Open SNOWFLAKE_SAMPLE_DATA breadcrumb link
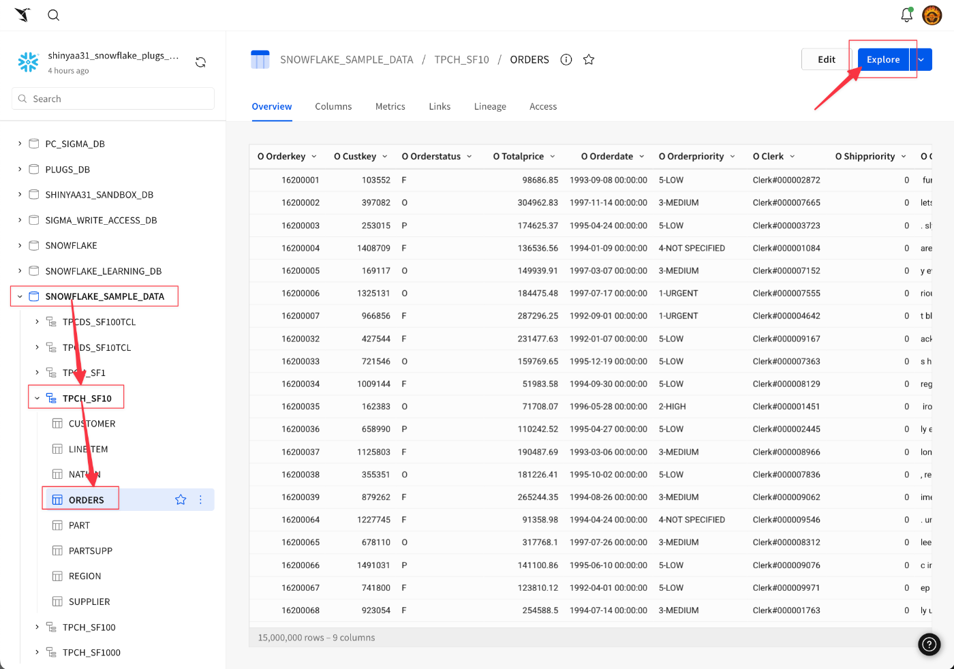This screenshot has width=954, height=669. tap(347, 60)
